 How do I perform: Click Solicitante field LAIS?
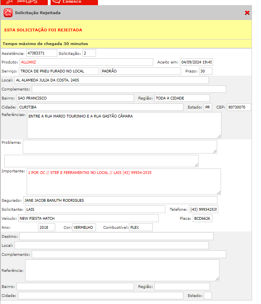(95, 209)
